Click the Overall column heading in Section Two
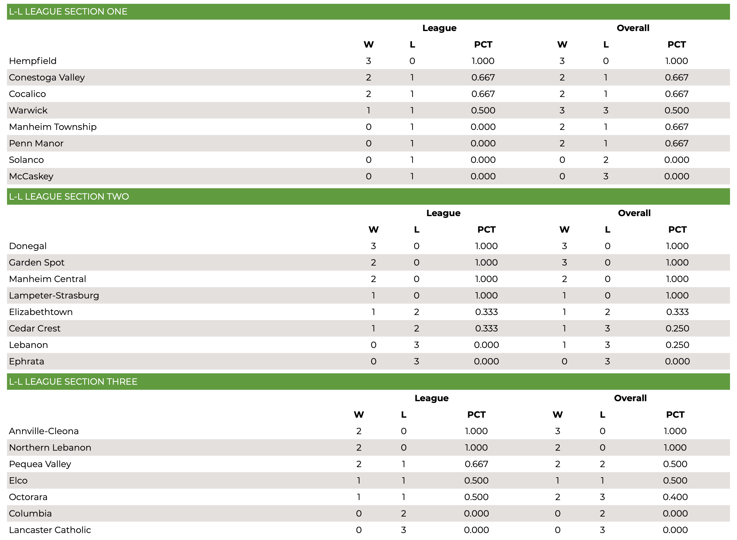The height and width of the screenshot is (540, 737). coord(634,213)
